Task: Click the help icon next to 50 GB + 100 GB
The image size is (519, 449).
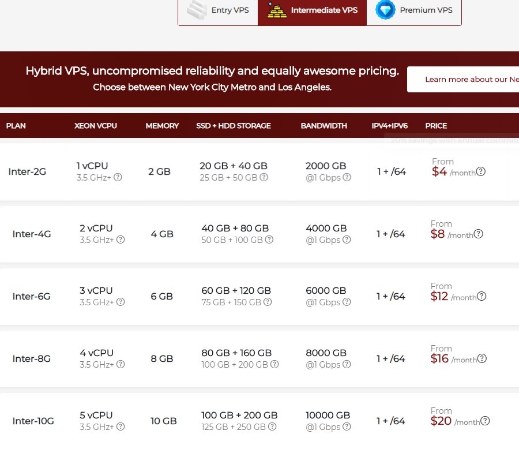Action: 269,240
